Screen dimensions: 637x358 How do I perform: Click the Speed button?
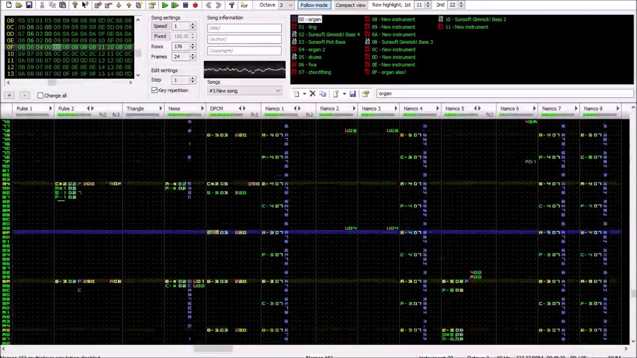click(160, 26)
